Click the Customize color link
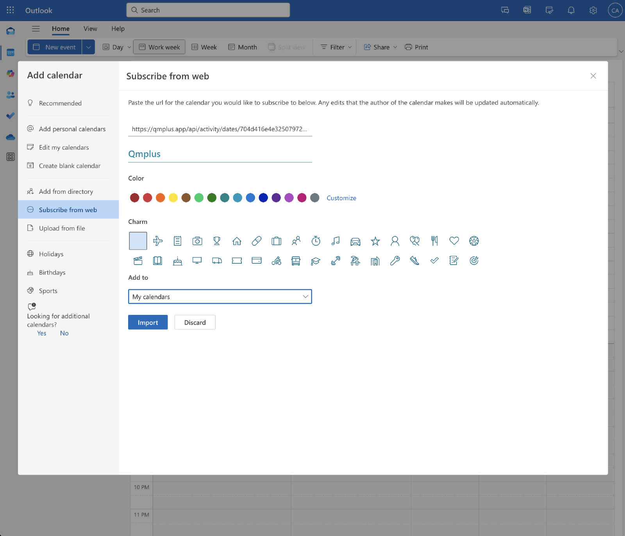Screen dimensions: 625x536 (341, 198)
